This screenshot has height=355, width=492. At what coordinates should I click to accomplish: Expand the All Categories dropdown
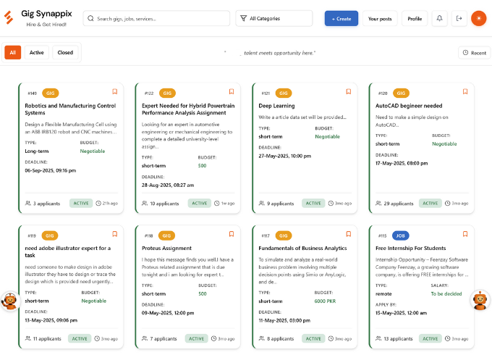tap(274, 19)
